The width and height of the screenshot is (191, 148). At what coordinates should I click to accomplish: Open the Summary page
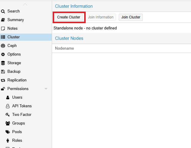(15, 20)
